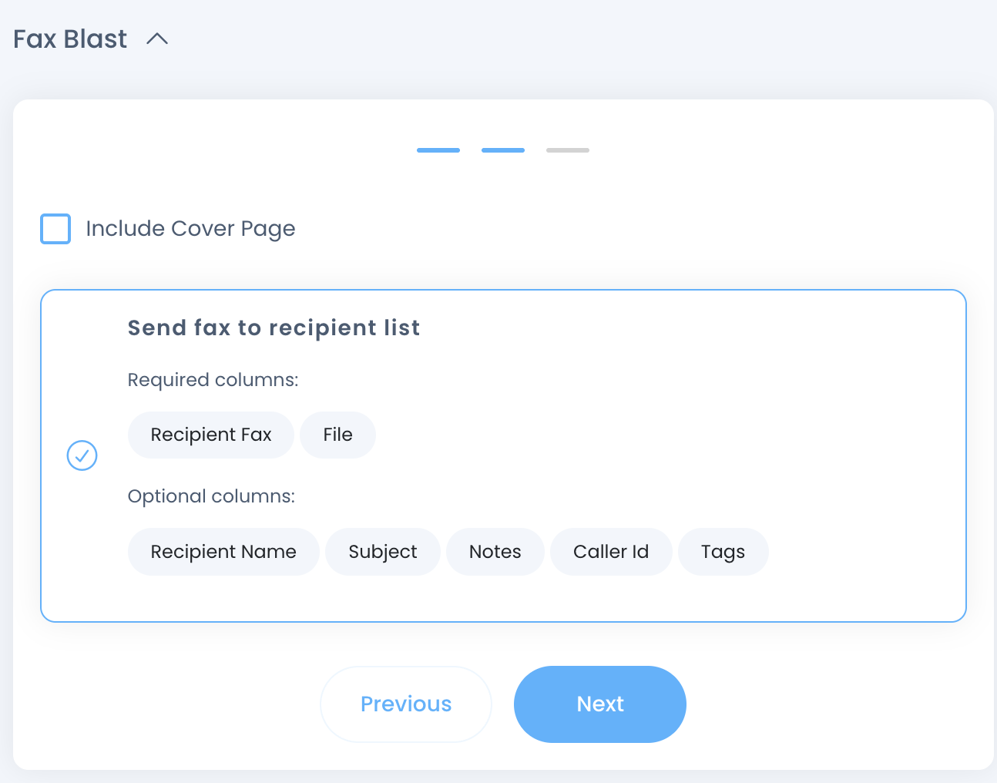
Task: Click the Tags column chip
Action: [723, 552]
